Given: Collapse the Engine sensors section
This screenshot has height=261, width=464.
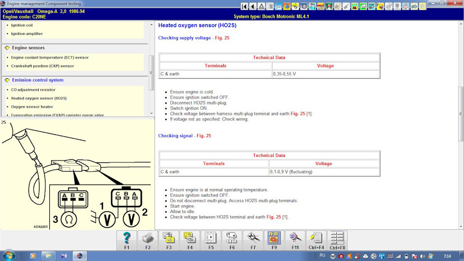Looking at the screenshot, I should pos(7,48).
